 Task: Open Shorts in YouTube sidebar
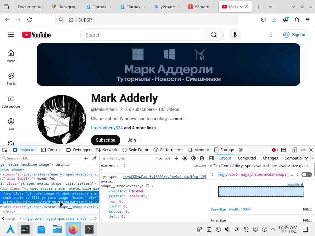[x=11, y=79]
